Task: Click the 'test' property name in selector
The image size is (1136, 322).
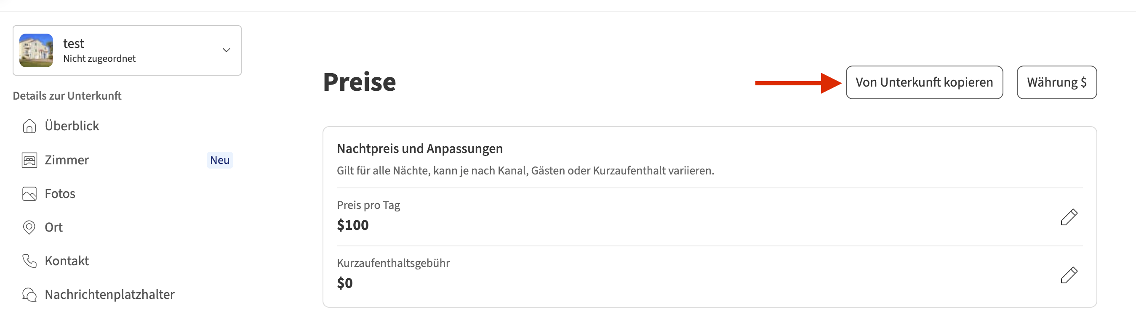Action: pos(73,44)
